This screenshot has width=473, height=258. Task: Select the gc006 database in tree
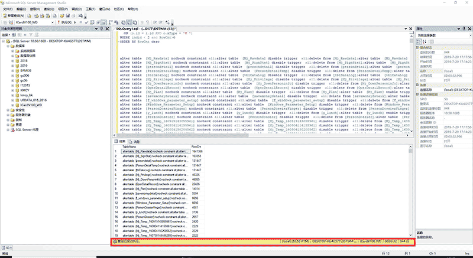click(25, 76)
